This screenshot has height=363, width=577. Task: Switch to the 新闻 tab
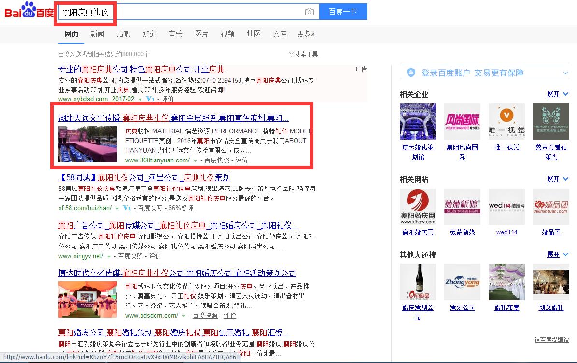[x=97, y=34]
